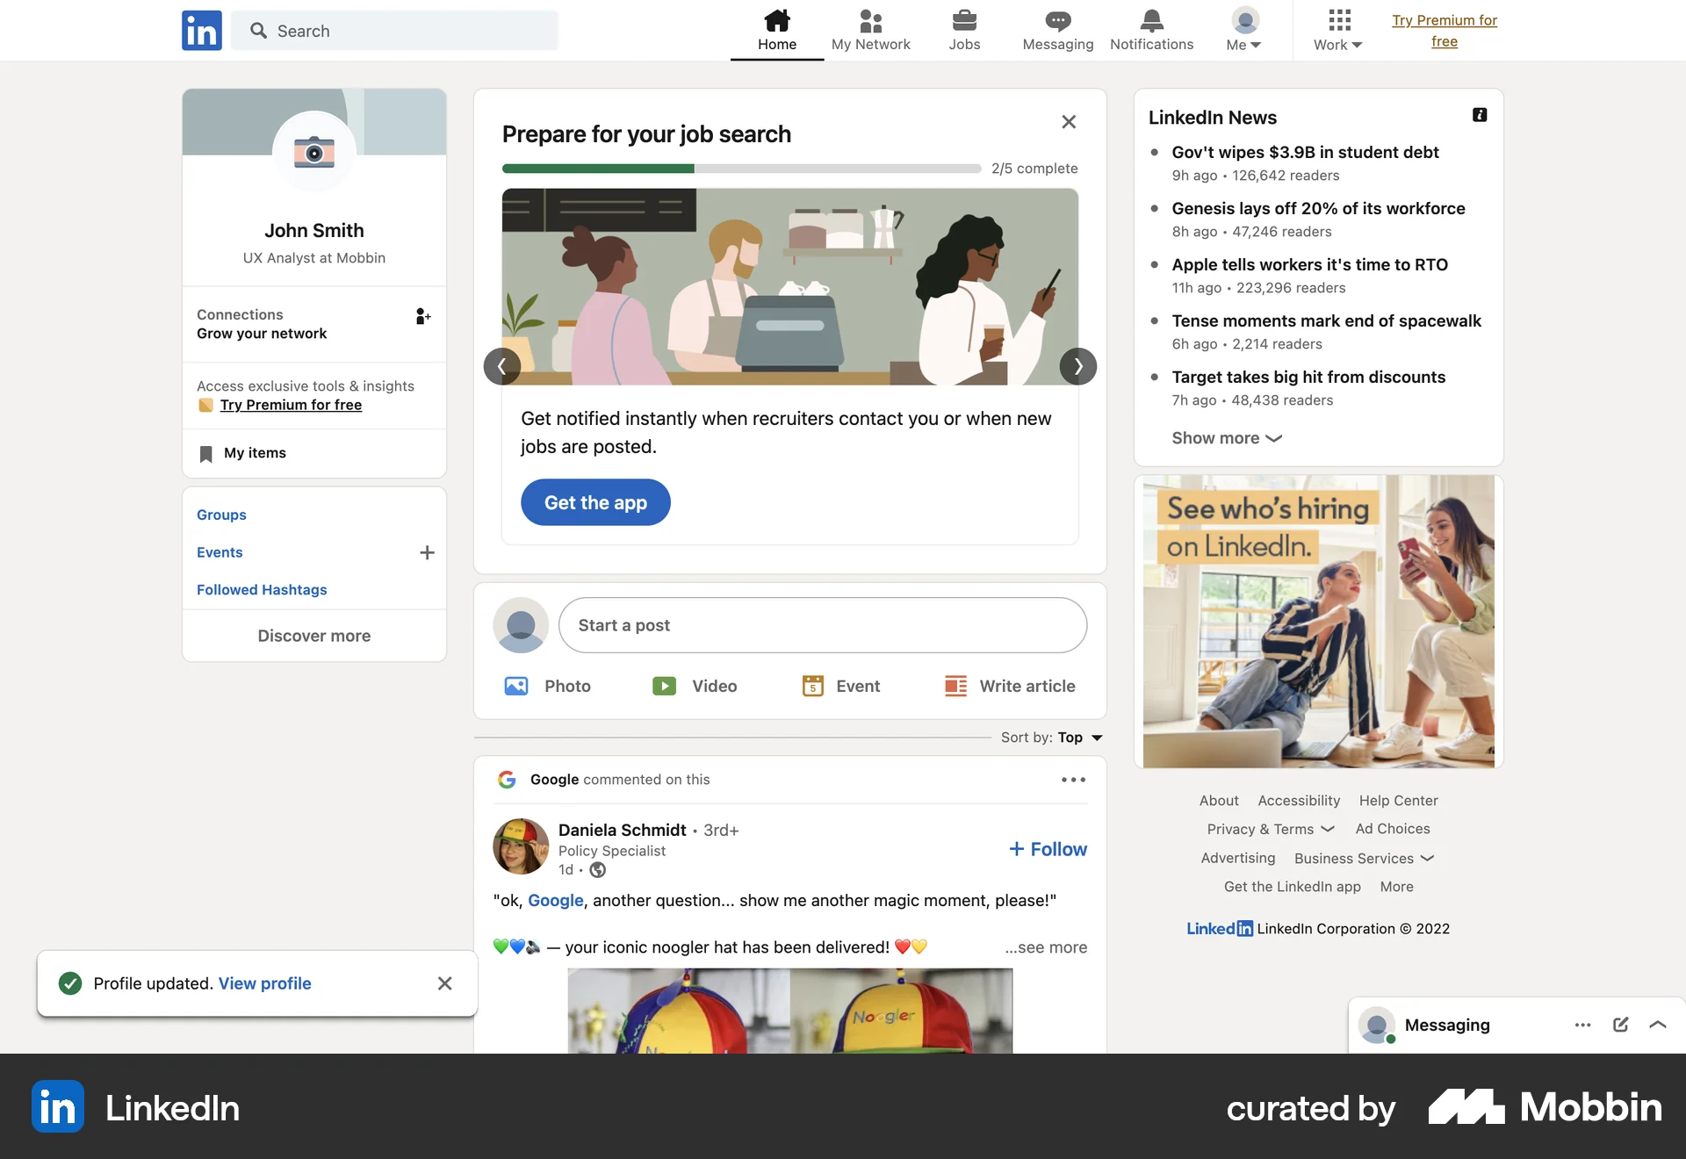1686x1159 pixels.
Task: Open the Messaging icon in top navigation
Action: coord(1057,19)
